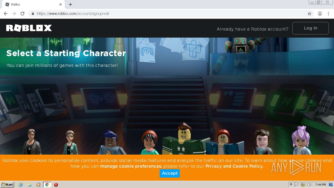The width and height of the screenshot is (334, 188).
Task: Open the network tray icon
Action: [303, 185]
